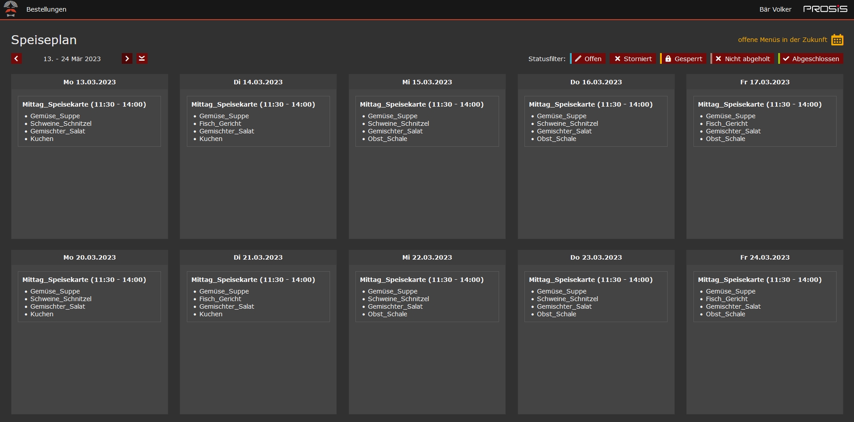The image size is (854, 422).
Task: Click Fisch_Gericht in the Di 21.03.2023 menu
Action: pos(220,299)
